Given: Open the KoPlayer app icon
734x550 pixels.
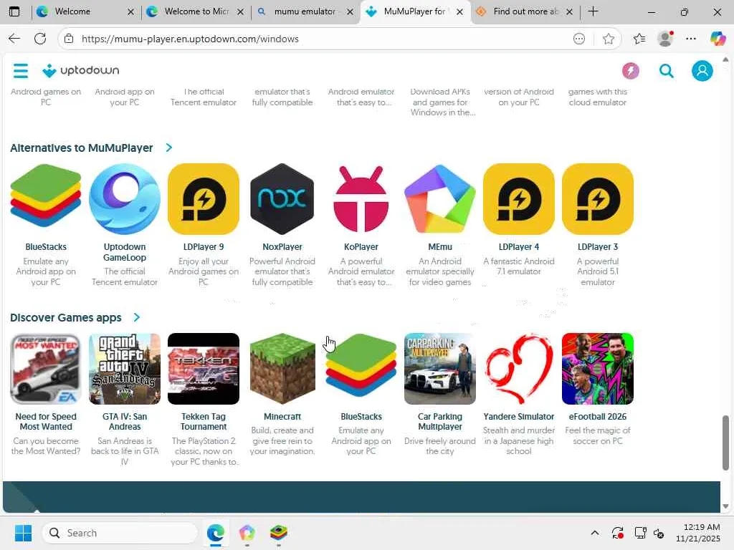Looking at the screenshot, I should [x=361, y=199].
